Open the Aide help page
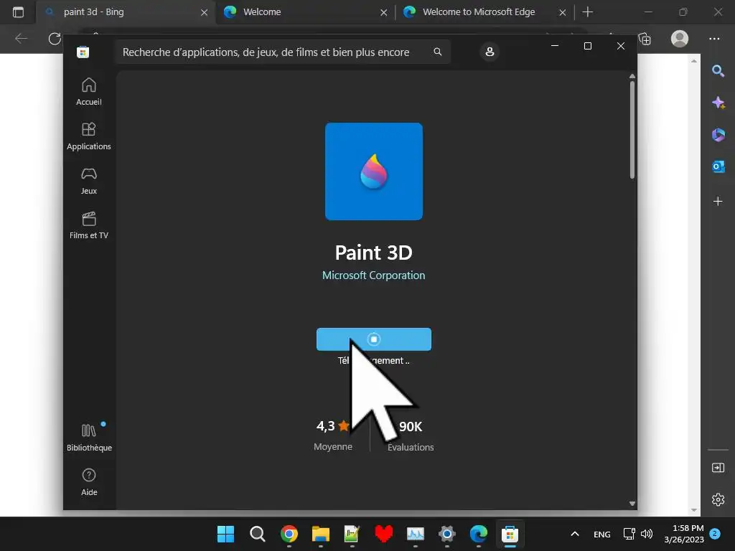The image size is (735, 551). point(89,482)
